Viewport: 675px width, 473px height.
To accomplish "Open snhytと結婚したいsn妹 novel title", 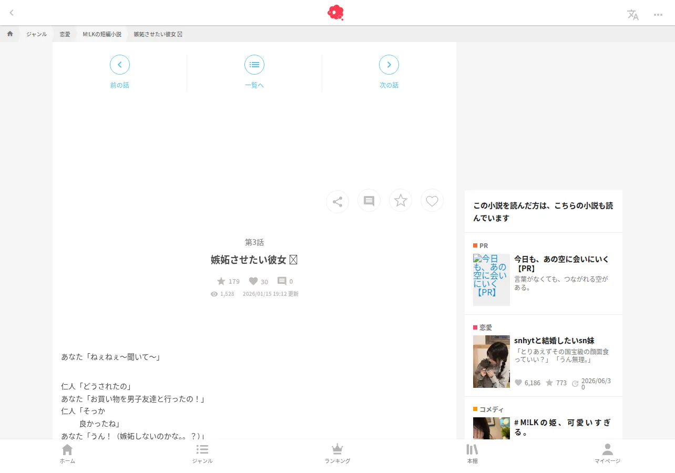I will click(x=554, y=341).
